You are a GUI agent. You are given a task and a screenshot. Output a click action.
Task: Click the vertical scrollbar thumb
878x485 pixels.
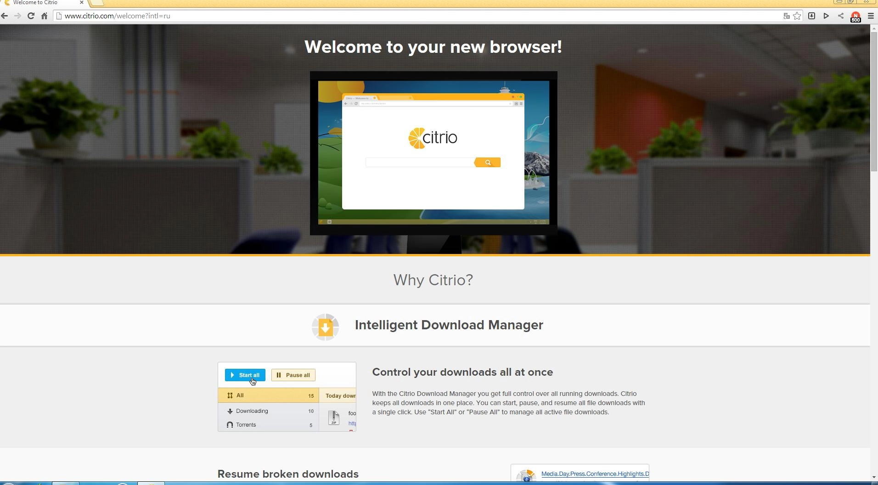pos(874,102)
